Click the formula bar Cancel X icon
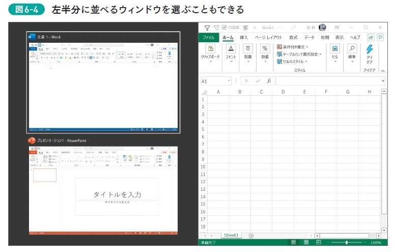396x252 pixels. [x=246, y=81]
